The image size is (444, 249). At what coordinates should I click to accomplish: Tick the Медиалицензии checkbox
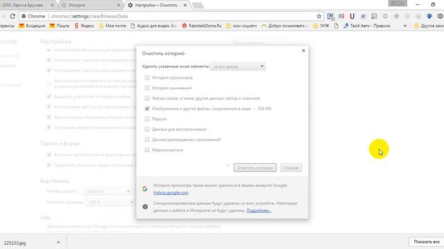[146, 149]
